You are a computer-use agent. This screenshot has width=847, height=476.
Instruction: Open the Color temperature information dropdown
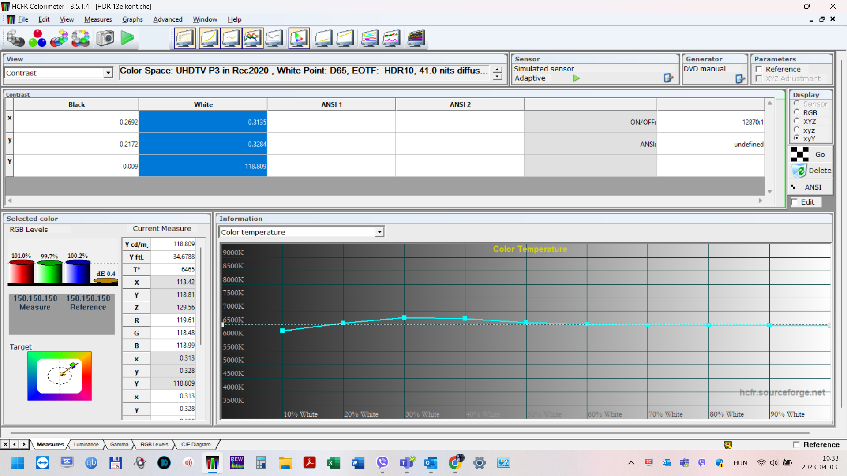pos(379,232)
